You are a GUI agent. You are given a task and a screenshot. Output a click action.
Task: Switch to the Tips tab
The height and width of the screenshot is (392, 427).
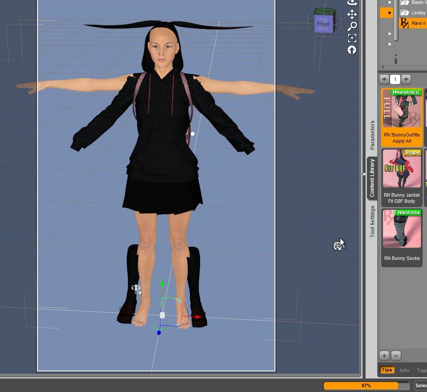[x=387, y=370]
